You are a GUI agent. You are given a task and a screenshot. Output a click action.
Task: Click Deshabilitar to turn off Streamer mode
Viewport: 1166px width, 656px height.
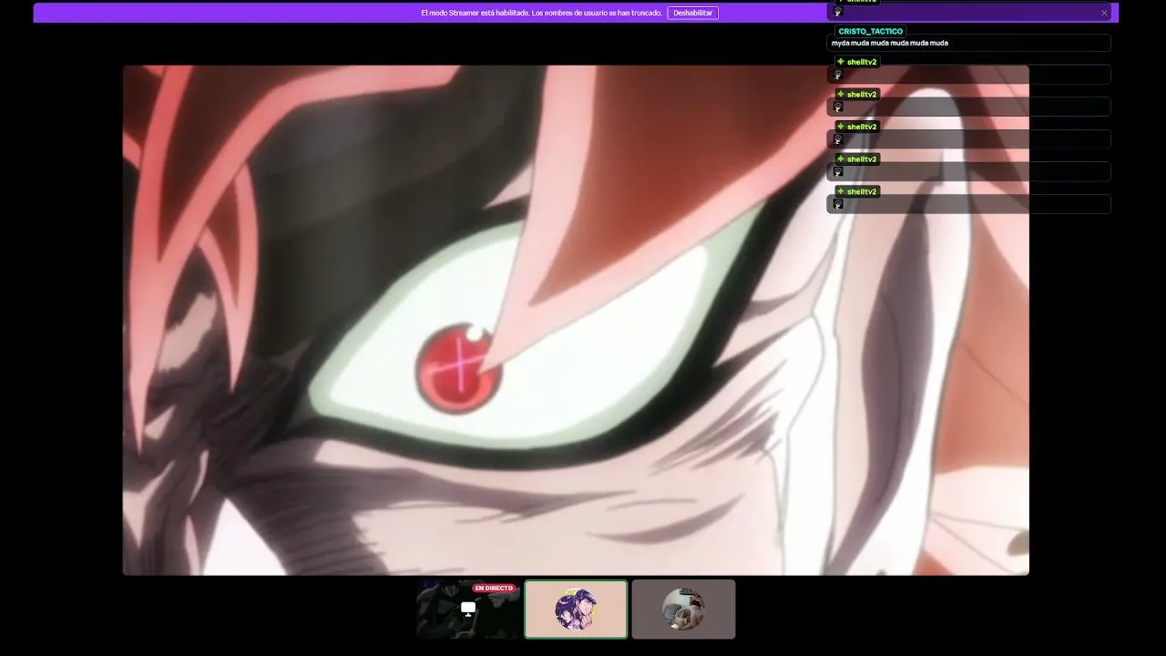(x=692, y=13)
